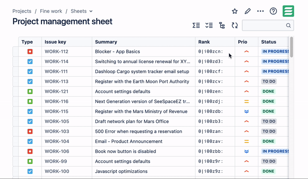Select summary '500 Error when requesting a reservation'
This screenshot has width=308, height=179.
(139, 131)
